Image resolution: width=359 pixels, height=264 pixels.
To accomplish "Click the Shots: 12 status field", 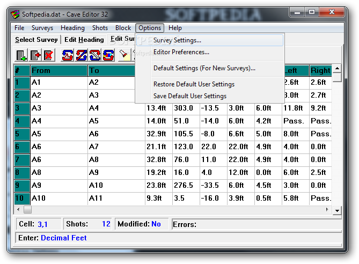I will pyautogui.click(x=87, y=224).
